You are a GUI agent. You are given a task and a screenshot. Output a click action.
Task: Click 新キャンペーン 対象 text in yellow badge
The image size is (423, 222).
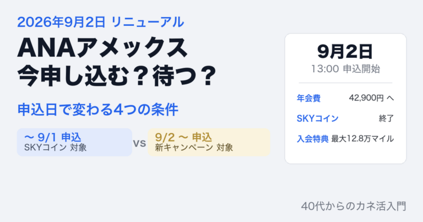(x=194, y=148)
